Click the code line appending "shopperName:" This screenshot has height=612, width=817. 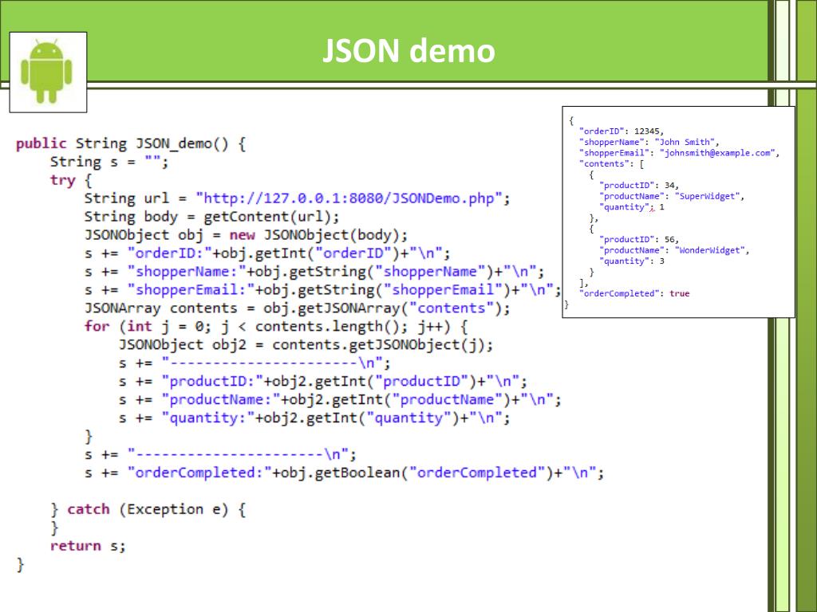click(x=314, y=272)
